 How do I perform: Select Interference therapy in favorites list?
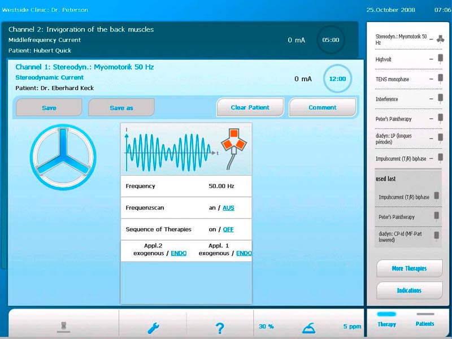click(386, 99)
